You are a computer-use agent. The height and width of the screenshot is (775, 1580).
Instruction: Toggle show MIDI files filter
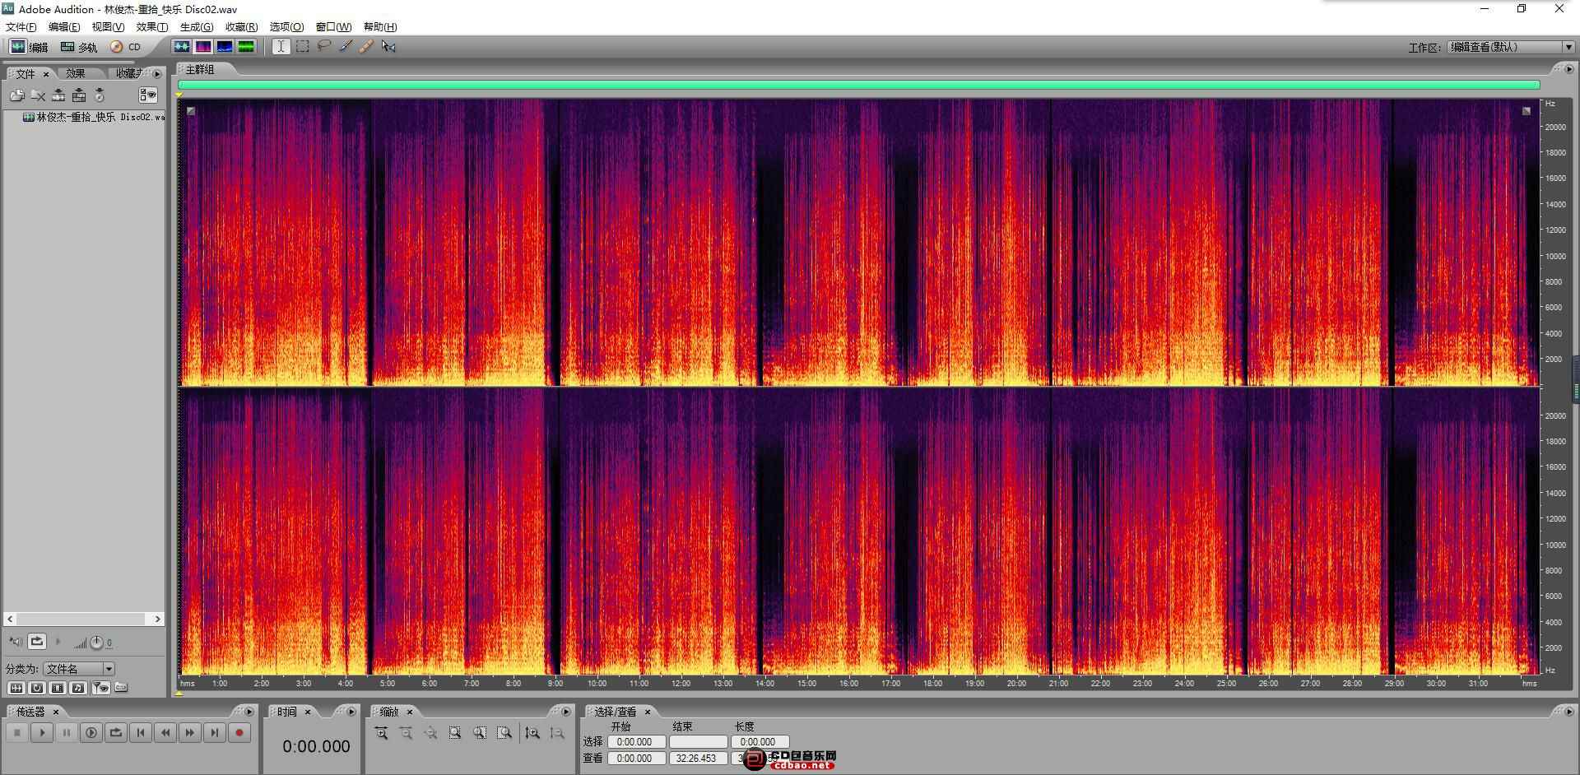pyautogui.click(x=78, y=688)
